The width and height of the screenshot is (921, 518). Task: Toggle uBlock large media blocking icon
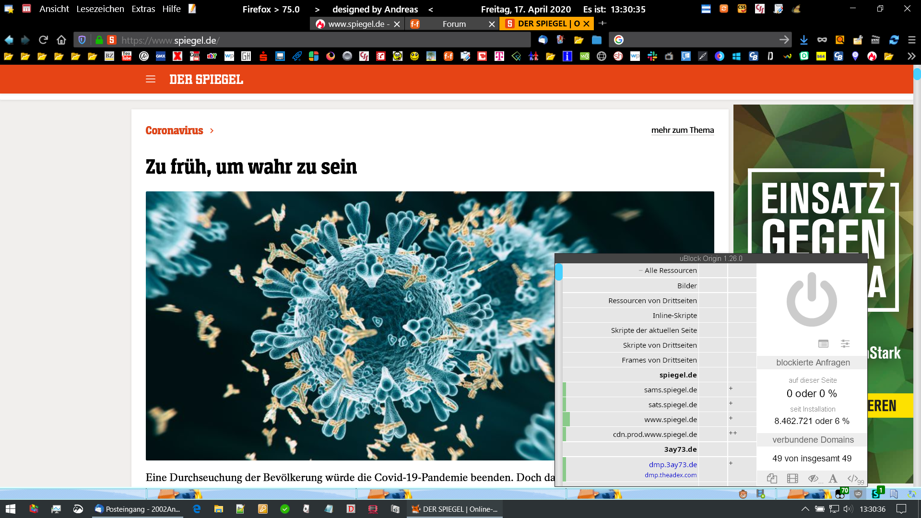click(792, 478)
